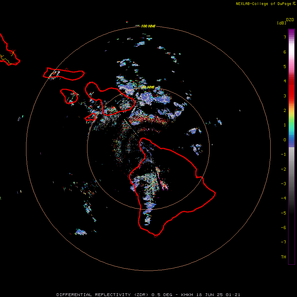This screenshot has height=297, width=297.
Task: Click the 0.5 DEG elevation angle text
Action: pyautogui.click(x=162, y=295)
